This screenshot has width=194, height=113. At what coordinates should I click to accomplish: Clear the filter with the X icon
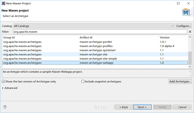coord(190,32)
